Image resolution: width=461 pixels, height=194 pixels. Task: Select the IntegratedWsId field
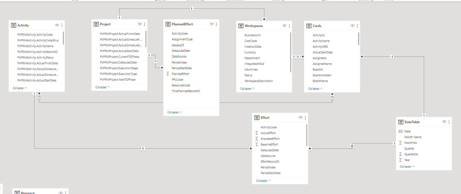(254, 64)
